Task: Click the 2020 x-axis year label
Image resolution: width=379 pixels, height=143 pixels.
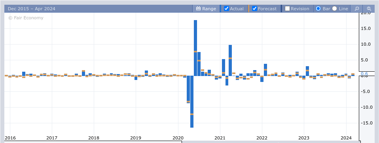Action: click(x=178, y=138)
